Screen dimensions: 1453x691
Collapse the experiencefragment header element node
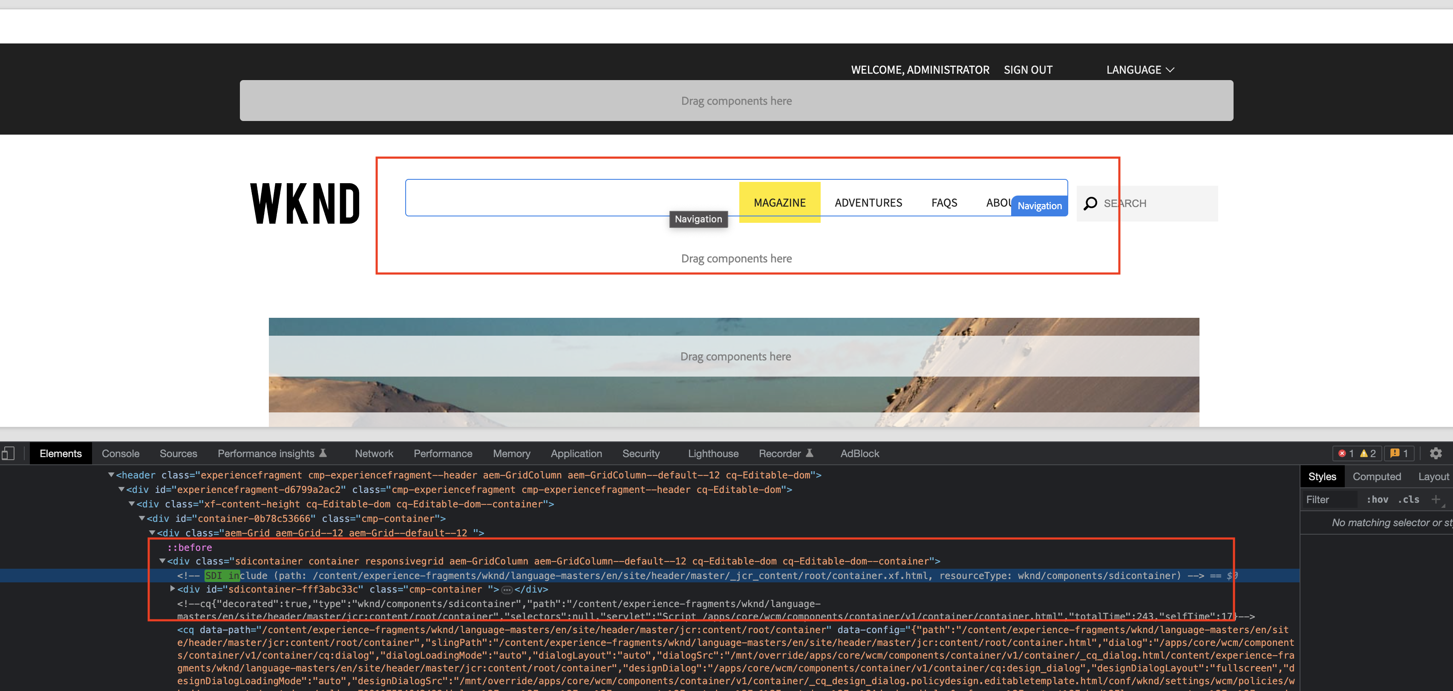pos(110,475)
